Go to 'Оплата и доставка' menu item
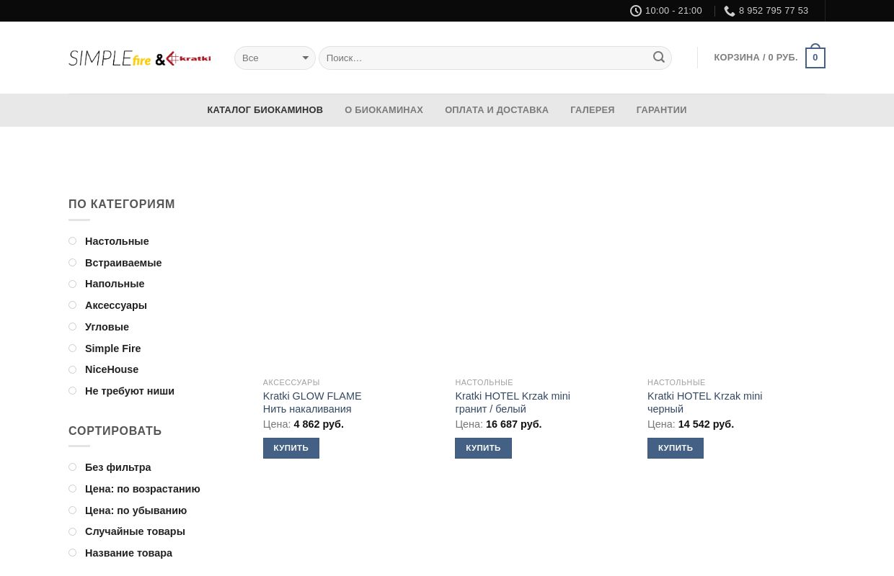The height and width of the screenshot is (576, 894). 497,110
